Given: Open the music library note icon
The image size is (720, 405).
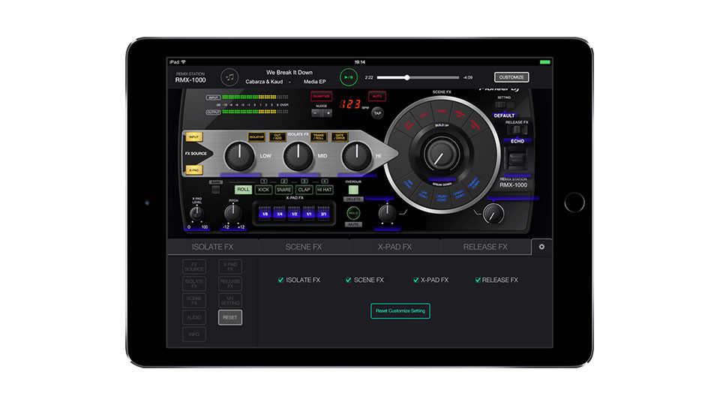Looking at the screenshot, I should (x=230, y=76).
